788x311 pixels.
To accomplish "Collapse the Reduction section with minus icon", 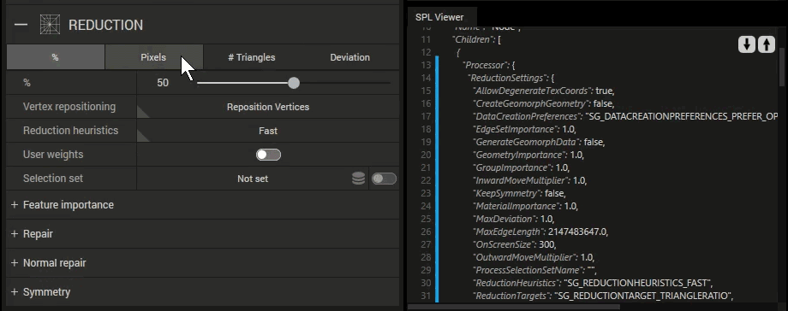I will click(x=21, y=25).
